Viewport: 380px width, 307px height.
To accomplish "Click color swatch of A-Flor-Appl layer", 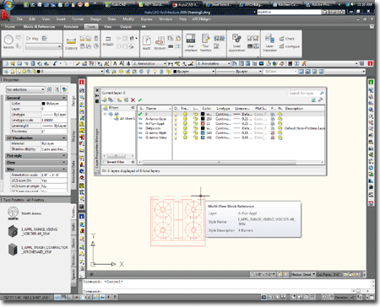I will [203, 123].
